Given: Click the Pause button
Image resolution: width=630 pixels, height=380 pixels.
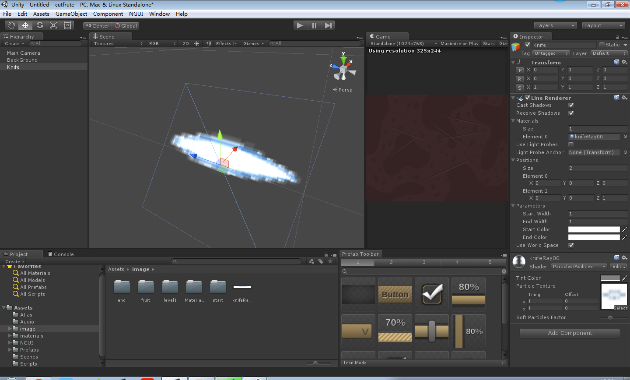Looking at the screenshot, I should tap(314, 25).
